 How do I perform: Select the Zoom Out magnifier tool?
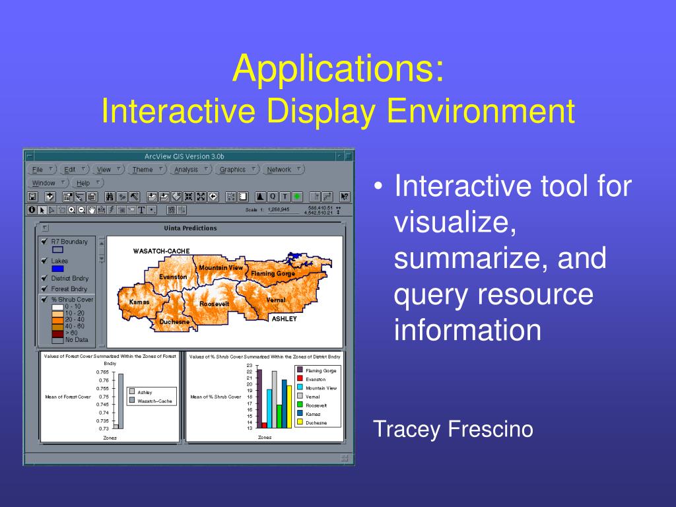pyautogui.click(x=81, y=210)
